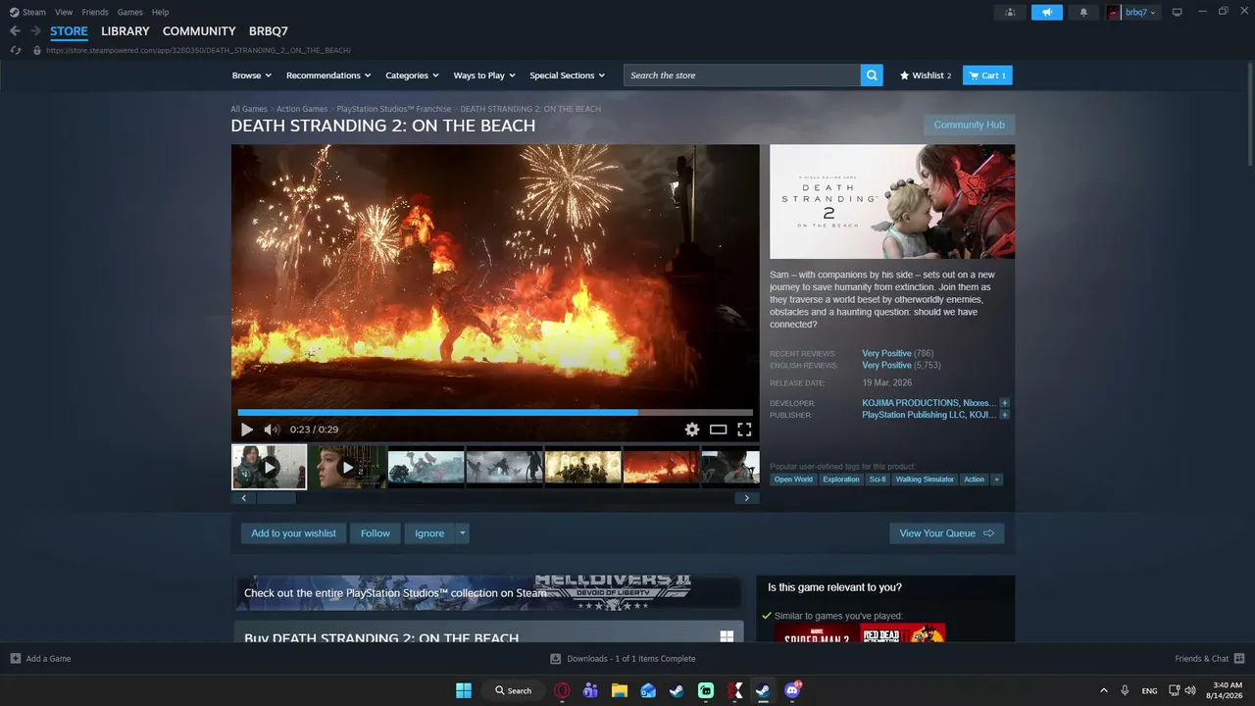Click the Community Hub button

point(969,126)
